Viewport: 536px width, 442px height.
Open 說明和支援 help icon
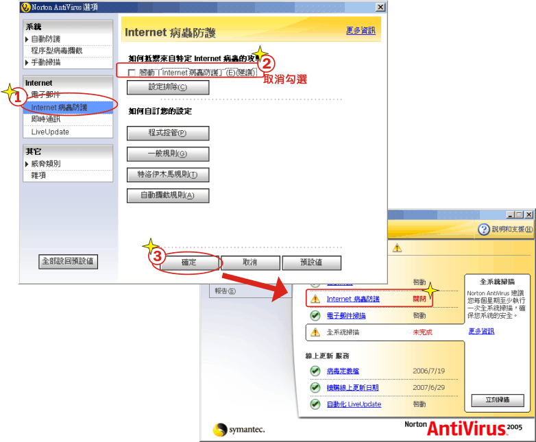(x=484, y=230)
